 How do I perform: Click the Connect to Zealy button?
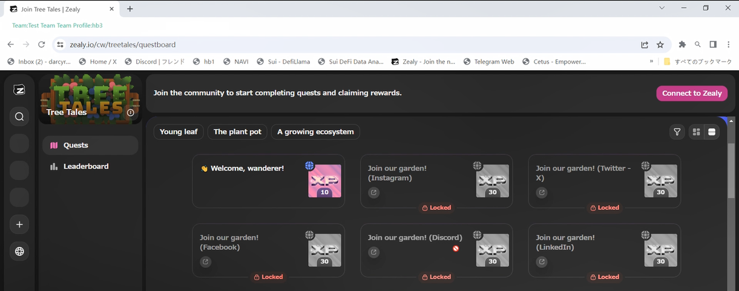tap(692, 93)
